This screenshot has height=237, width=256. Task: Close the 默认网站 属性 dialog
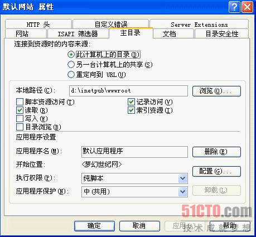pos(247,7)
